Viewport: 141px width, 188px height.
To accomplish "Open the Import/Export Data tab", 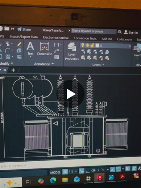I will (24, 37).
